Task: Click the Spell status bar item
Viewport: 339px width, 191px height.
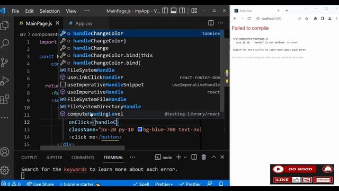Action: [x=141, y=184]
